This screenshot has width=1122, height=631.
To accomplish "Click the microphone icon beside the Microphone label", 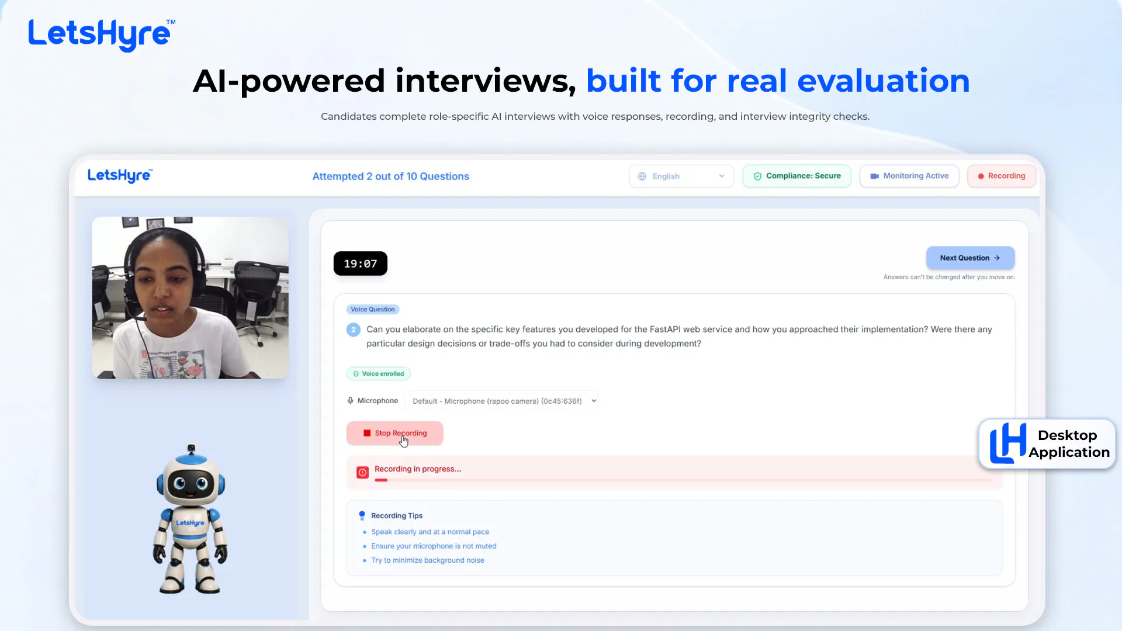I will tap(350, 401).
